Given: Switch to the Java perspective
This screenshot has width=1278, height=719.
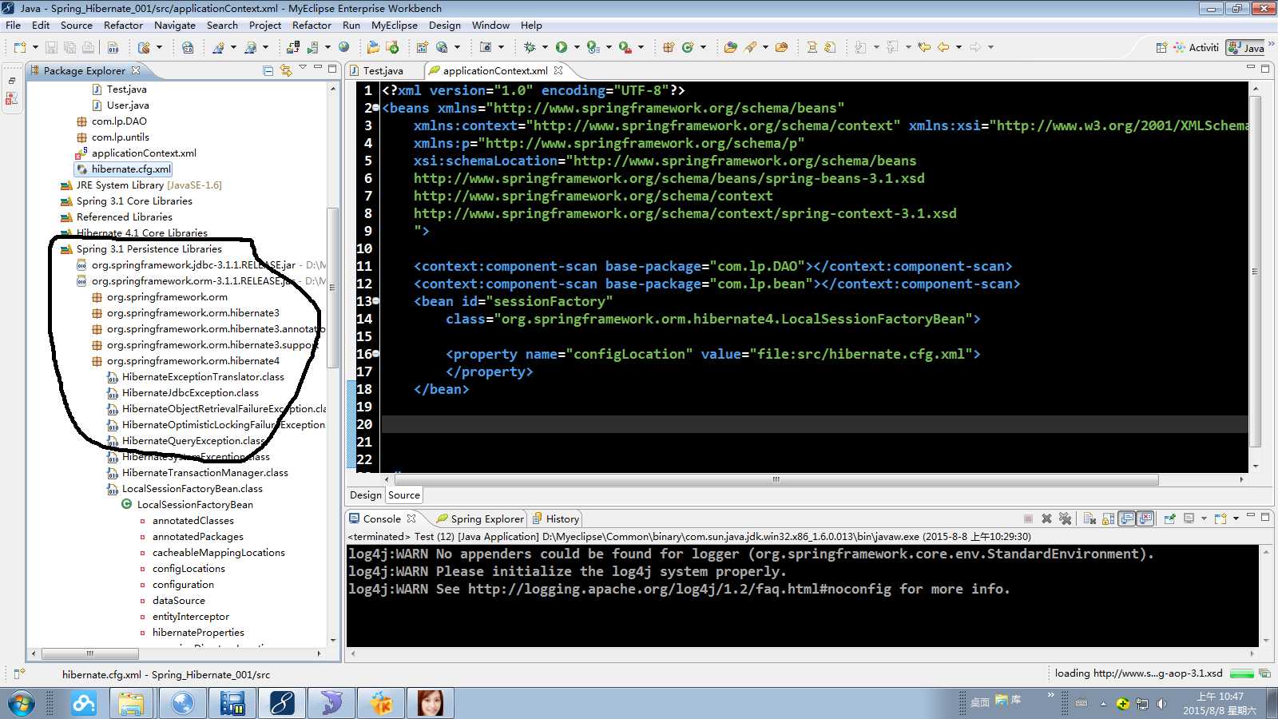Looking at the screenshot, I should click(x=1247, y=48).
